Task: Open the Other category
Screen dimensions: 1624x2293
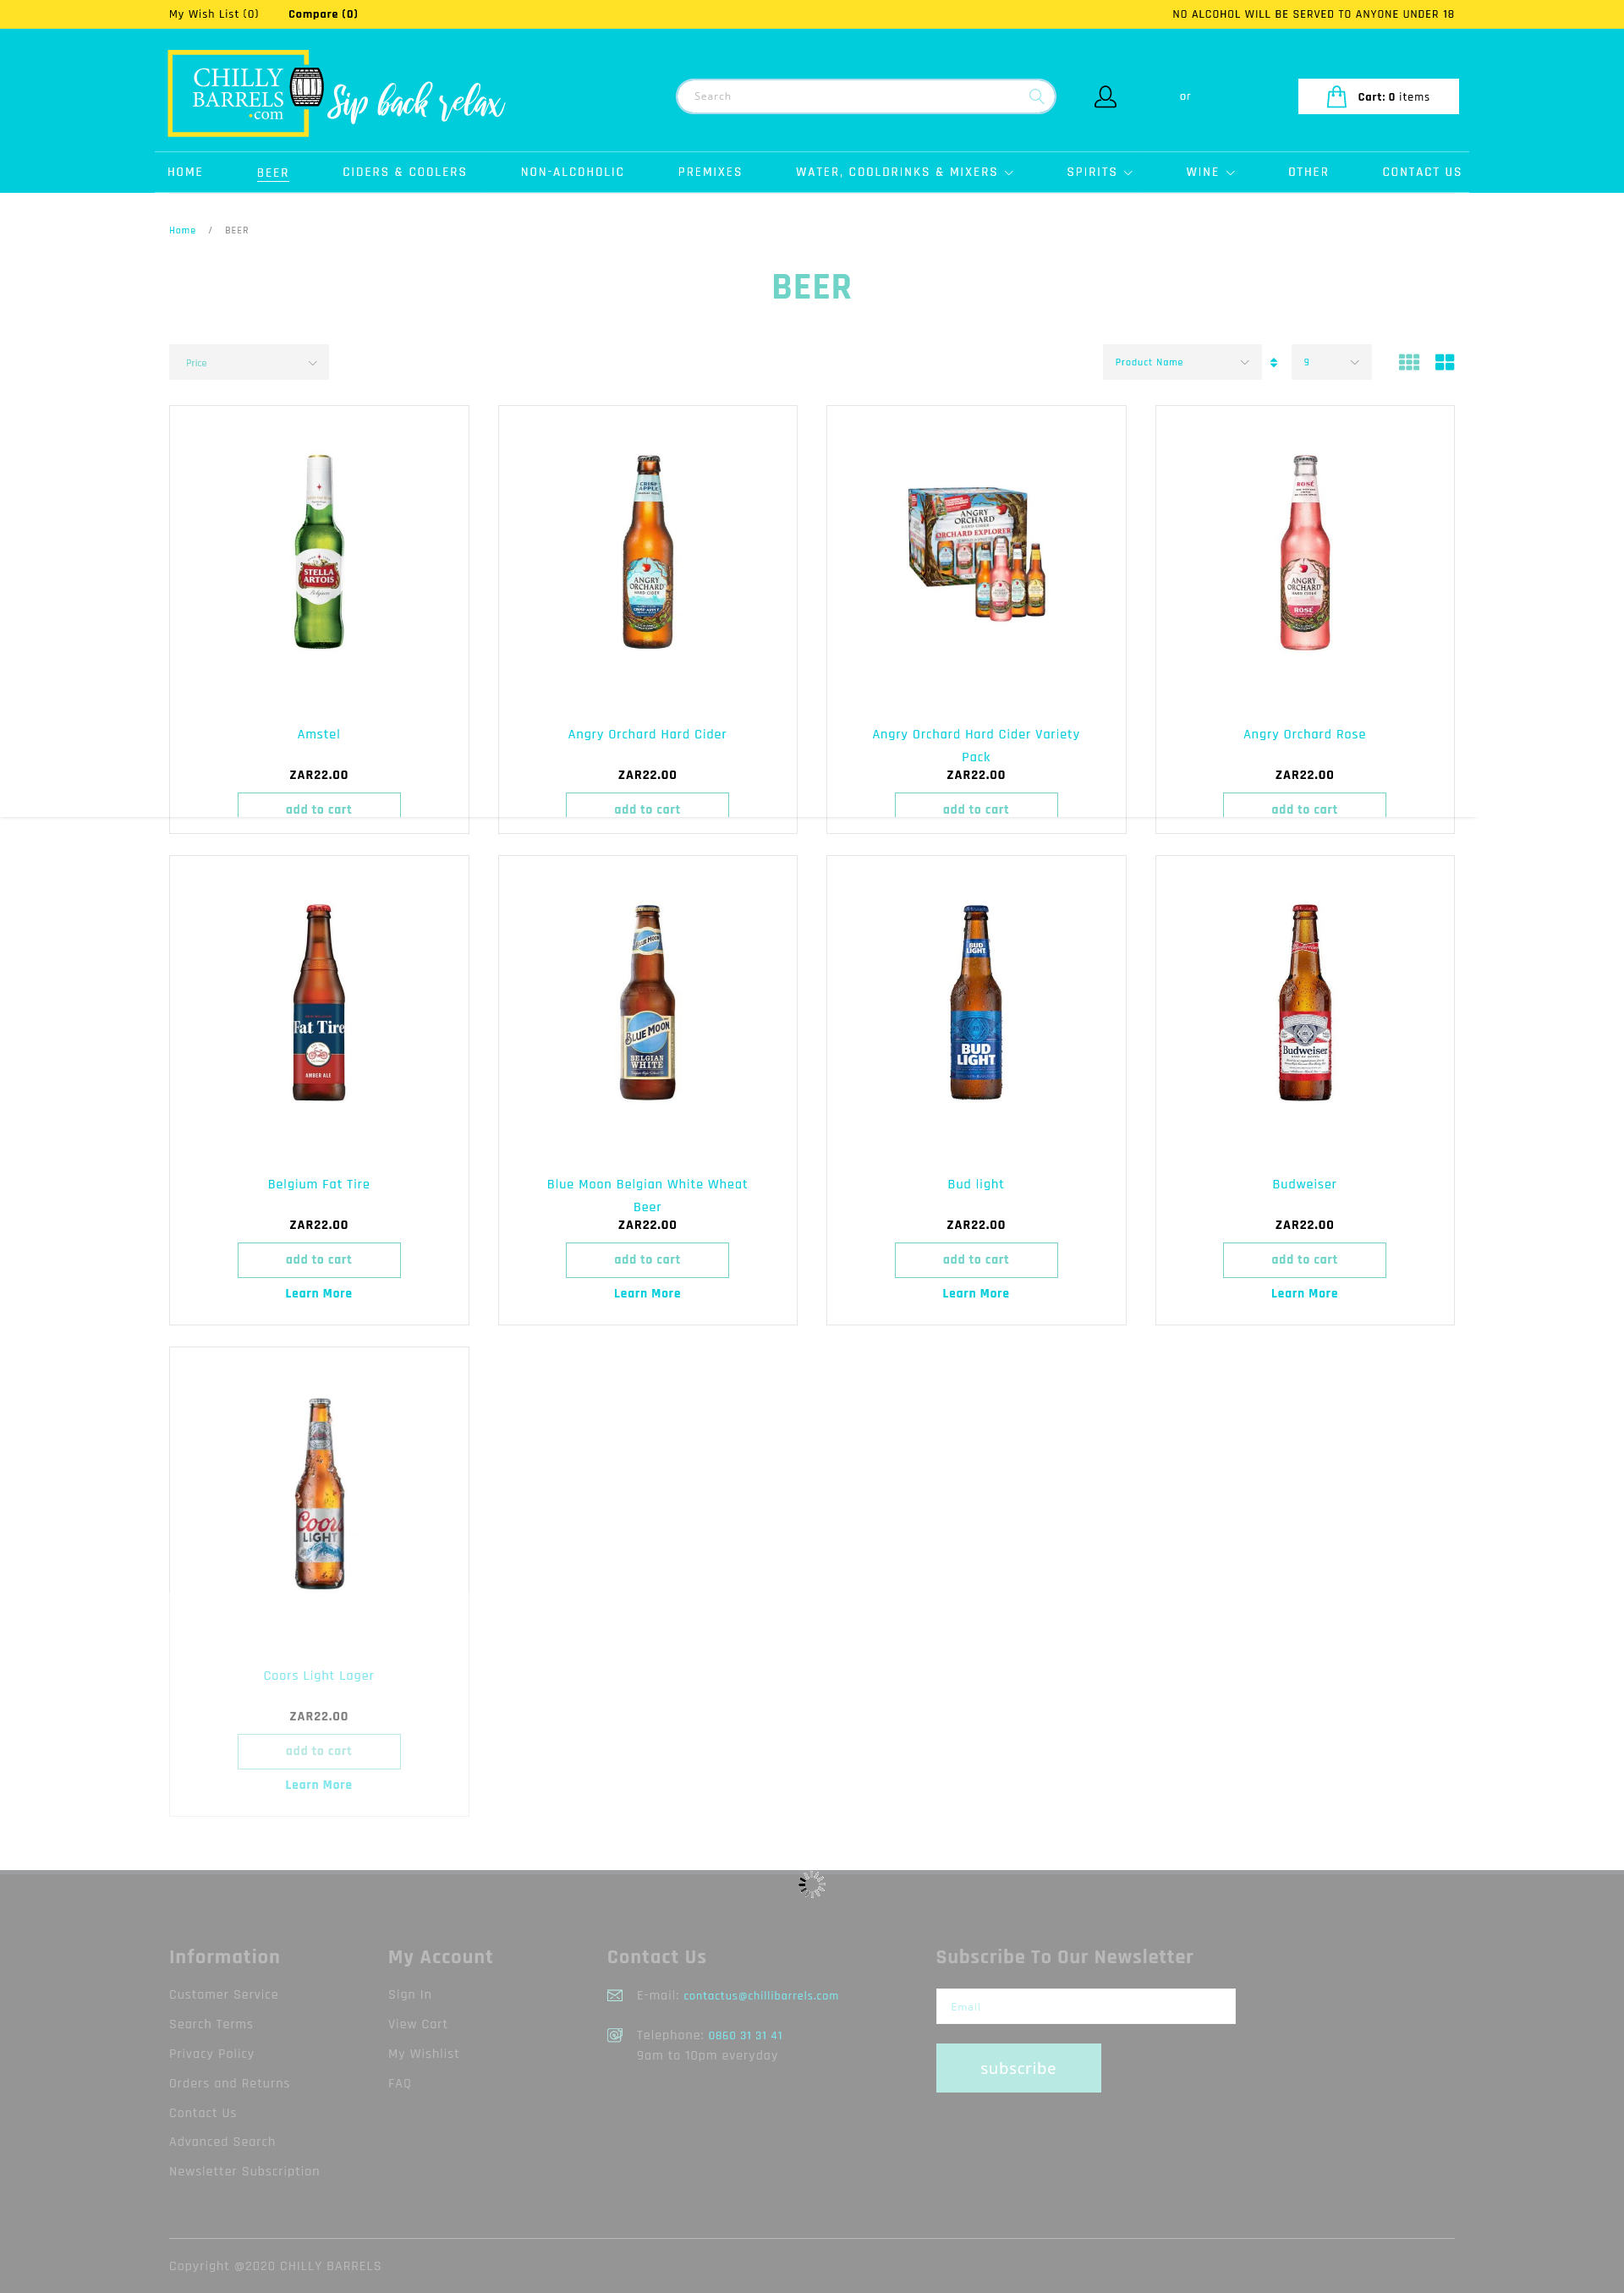Action: tap(1308, 172)
